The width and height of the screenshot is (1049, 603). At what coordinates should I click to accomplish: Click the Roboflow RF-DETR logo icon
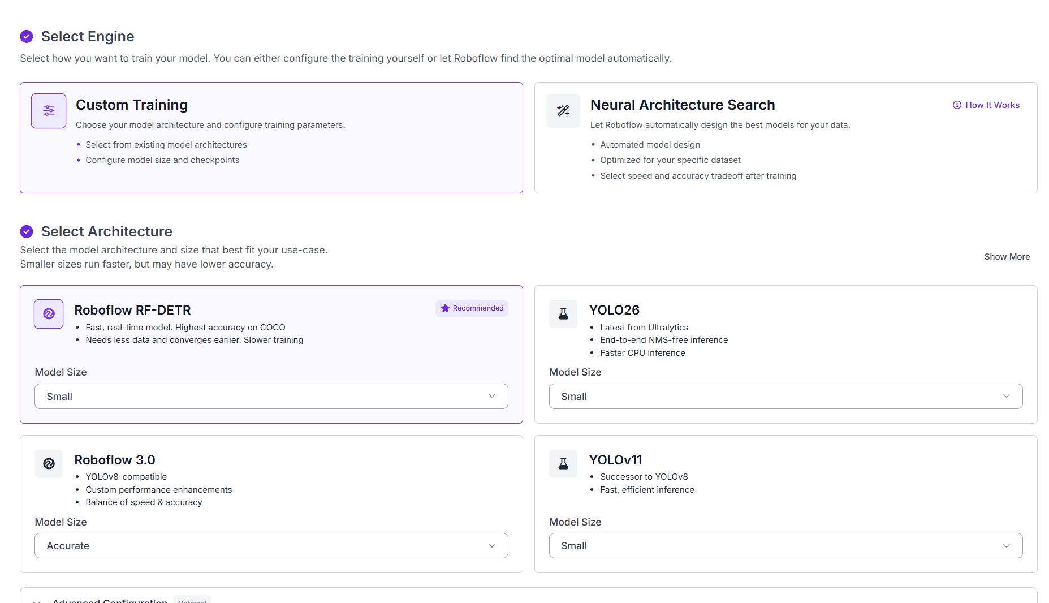coord(49,314)
